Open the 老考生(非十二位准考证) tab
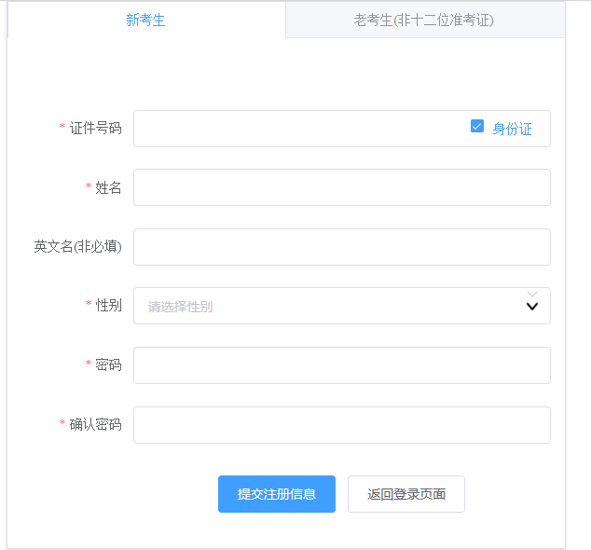Viewport: 591px width, 550px height. tap(423, 20)
